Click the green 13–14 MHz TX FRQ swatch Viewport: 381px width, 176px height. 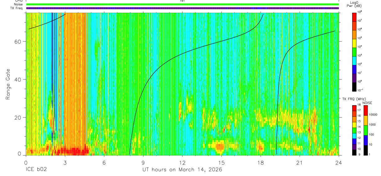(354, 130)
